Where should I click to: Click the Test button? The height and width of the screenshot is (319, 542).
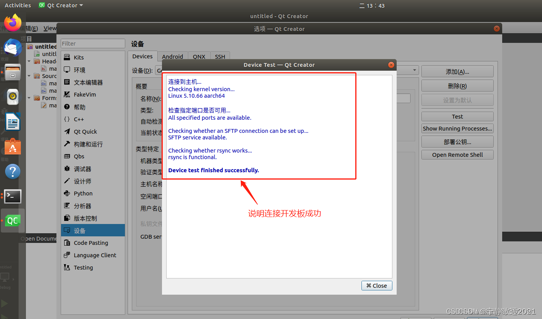[x=457, y=116]
